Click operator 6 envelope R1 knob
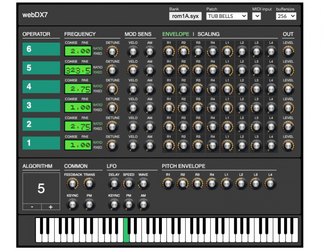Screen dimensions: 325x251 [x=169, y=51]
